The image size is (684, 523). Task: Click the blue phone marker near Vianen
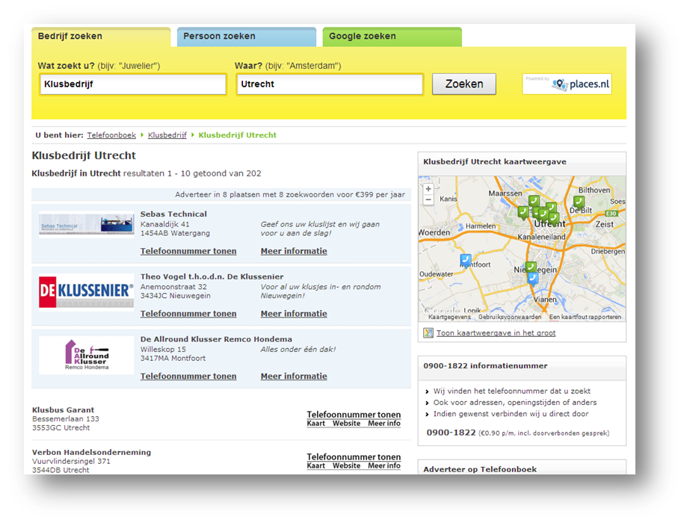click(533, 279)
